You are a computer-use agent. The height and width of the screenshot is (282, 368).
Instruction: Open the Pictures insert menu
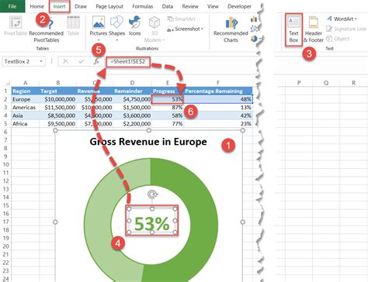pos(99,29)
